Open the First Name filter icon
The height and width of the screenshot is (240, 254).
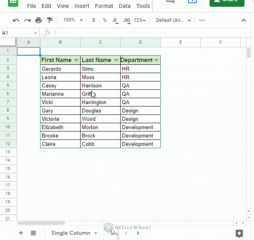[76, 60]
